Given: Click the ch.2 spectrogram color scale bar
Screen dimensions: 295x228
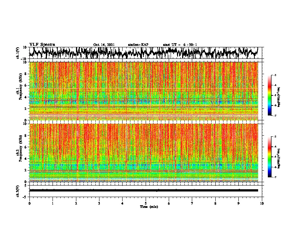Looking at the screenshot, I should click(269, 157).
